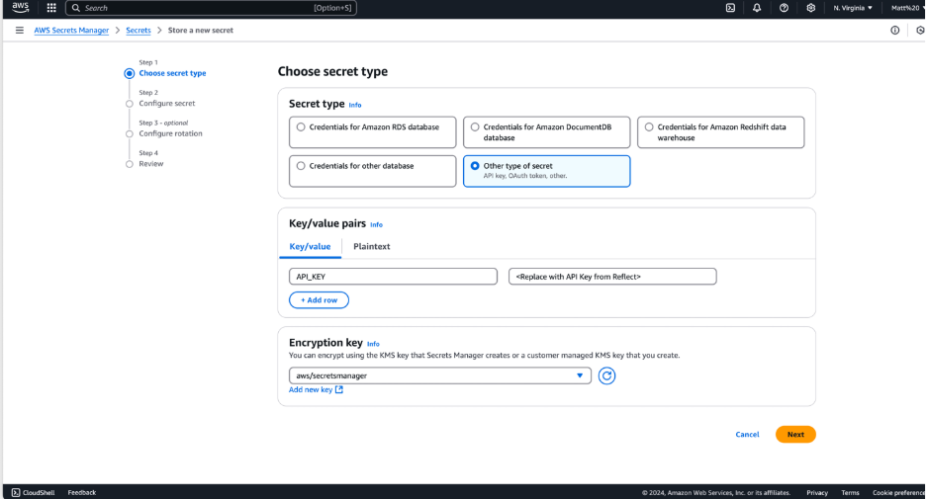Open AWS Secrets Manager breadcrumb link

pos(71,30)
